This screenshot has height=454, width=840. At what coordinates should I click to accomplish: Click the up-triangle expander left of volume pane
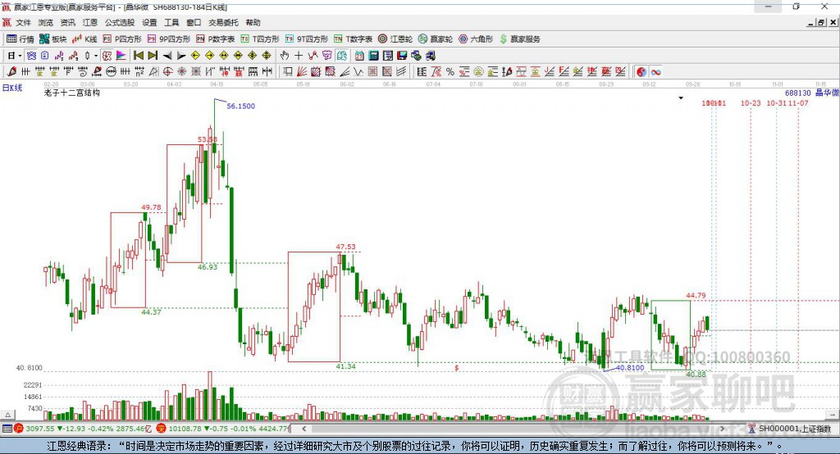(7, 415)
